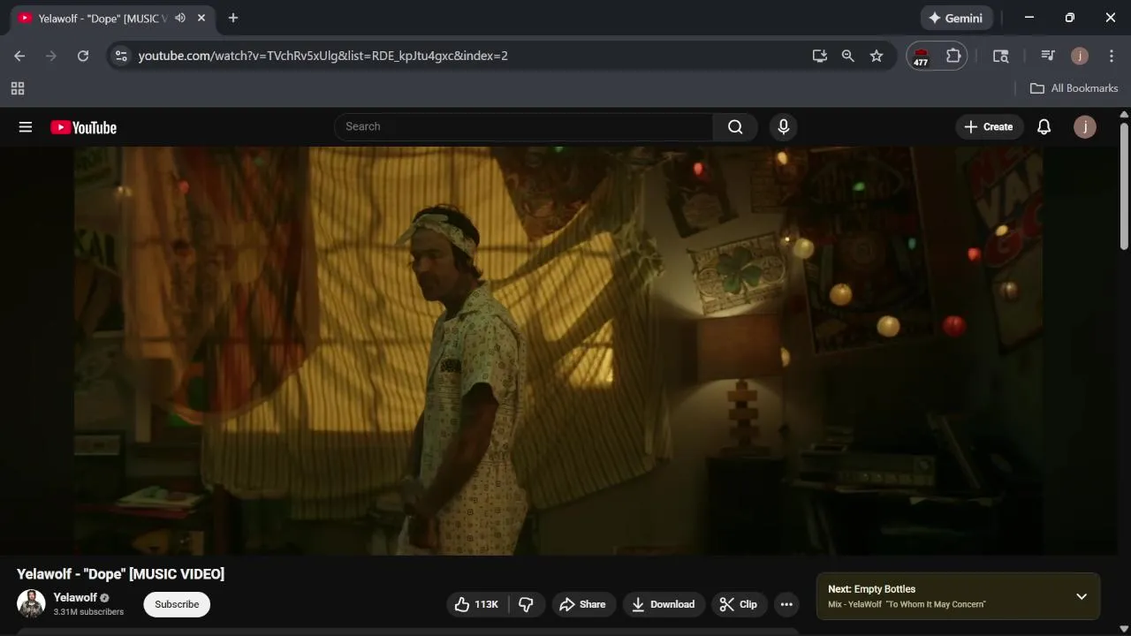Click the address bar URL
The width and height of the screenshot is (1131, 636).
323,56
